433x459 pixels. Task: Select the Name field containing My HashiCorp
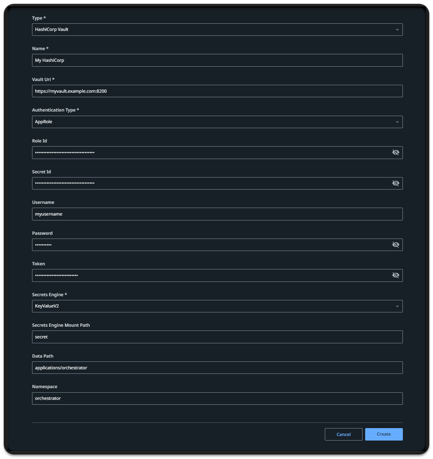click(217, 60)
